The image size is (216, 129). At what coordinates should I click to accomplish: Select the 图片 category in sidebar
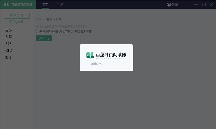9,57
